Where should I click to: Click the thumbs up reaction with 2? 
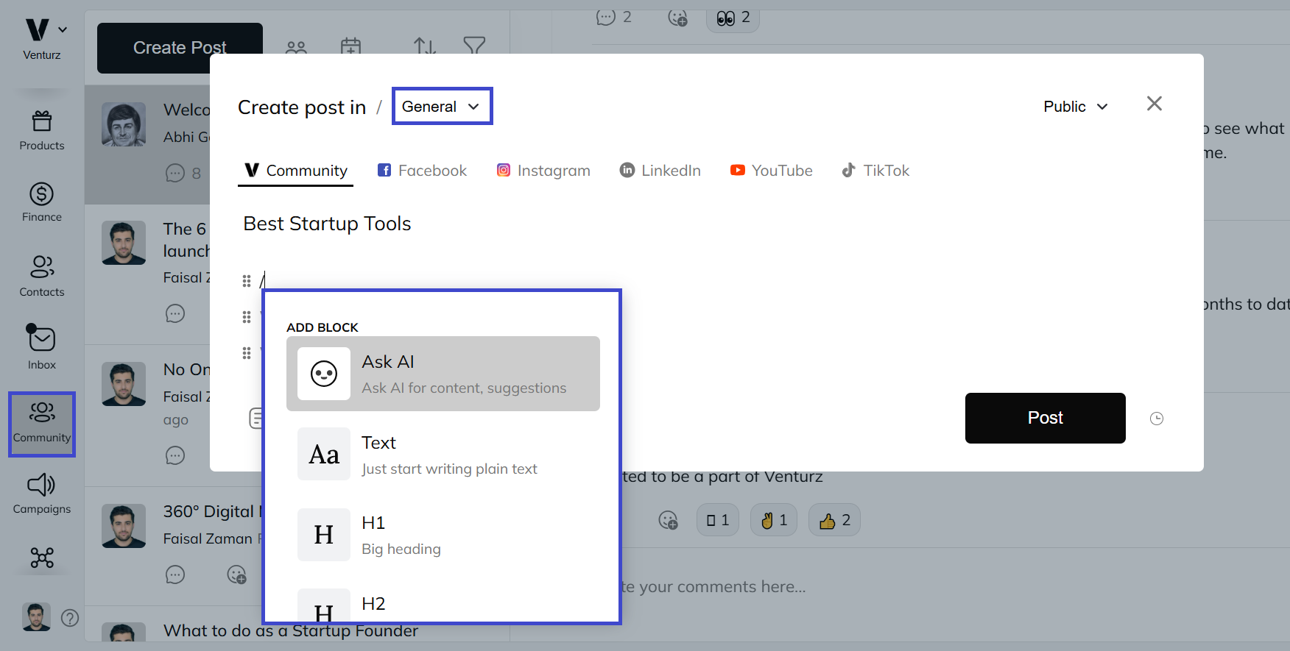(834, 520)
